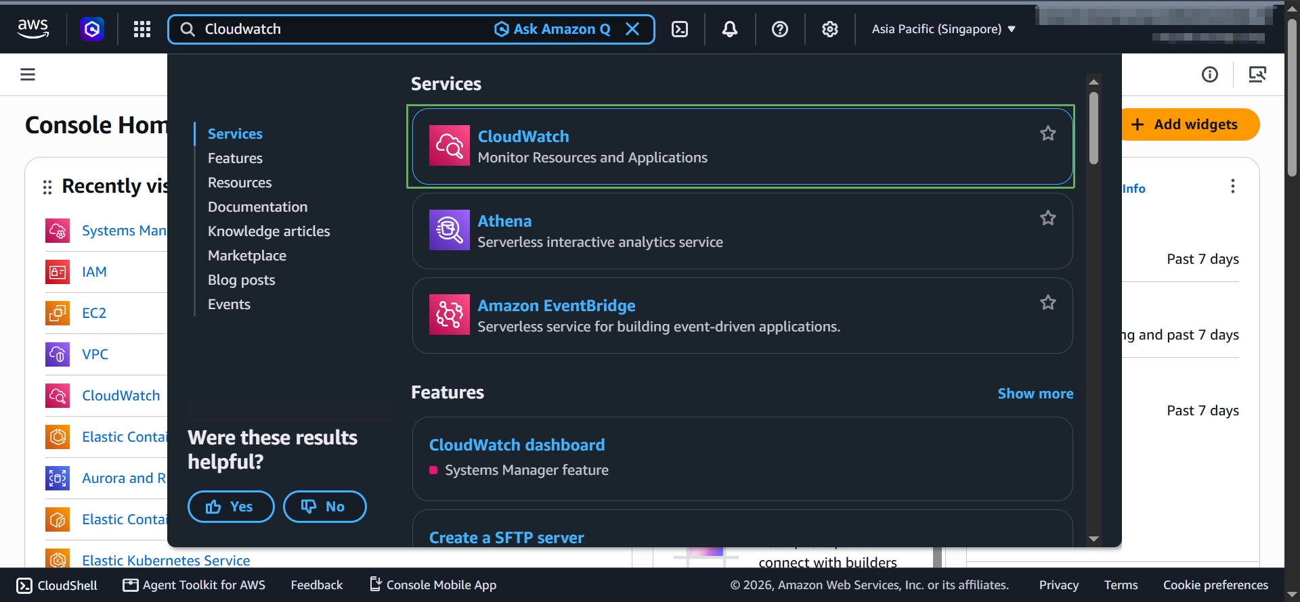Click the Yes thumbs-up feedback button

click(231, 507)
